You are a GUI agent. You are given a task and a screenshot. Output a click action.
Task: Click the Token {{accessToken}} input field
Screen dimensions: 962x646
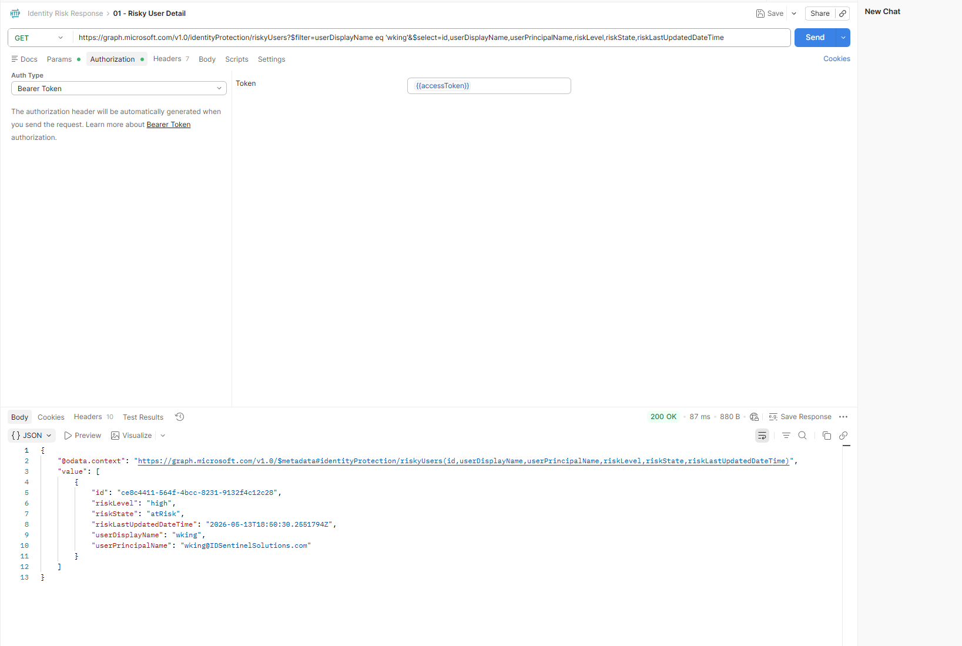click(x=489, y=86)
